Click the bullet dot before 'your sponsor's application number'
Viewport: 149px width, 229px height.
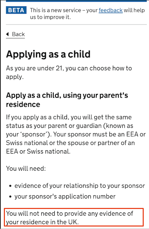10,197
